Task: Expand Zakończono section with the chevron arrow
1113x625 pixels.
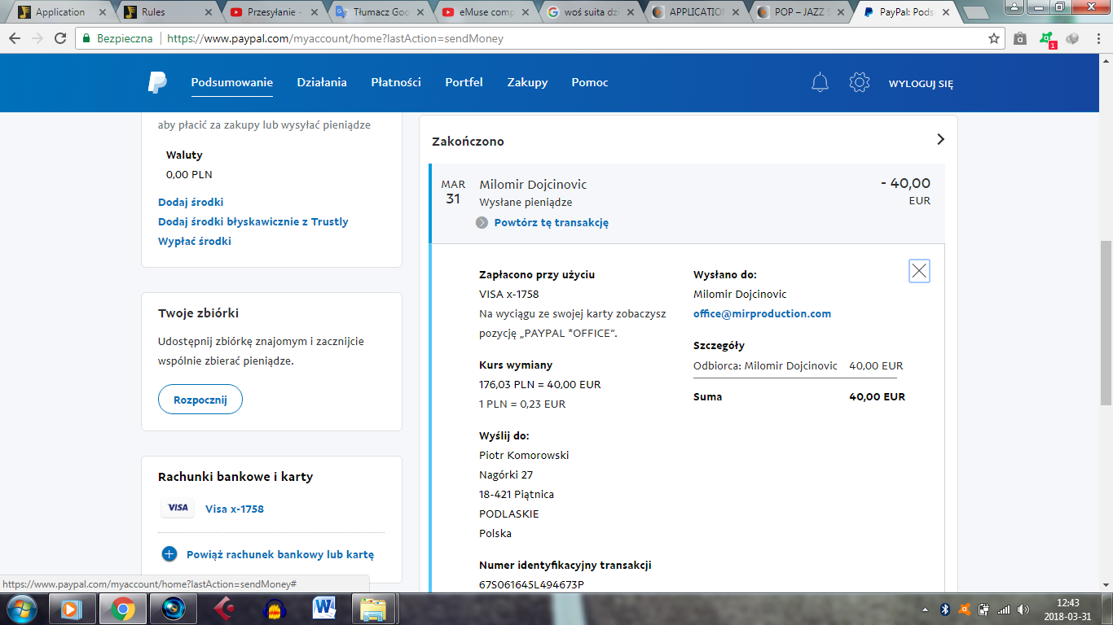Action: [940, 140]
